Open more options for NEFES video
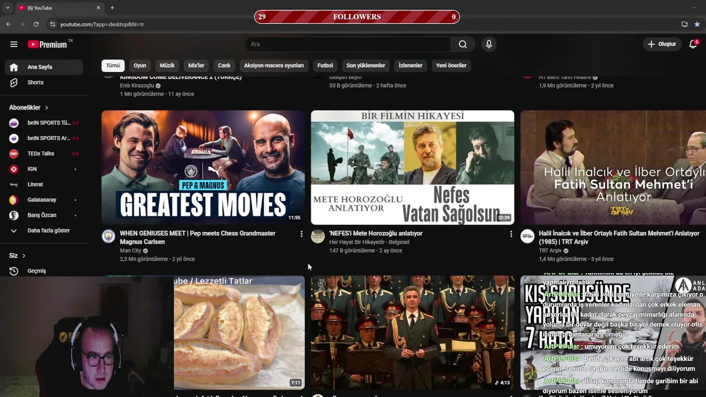Viewport: 706px width, 397px height. tap(511, 234)
